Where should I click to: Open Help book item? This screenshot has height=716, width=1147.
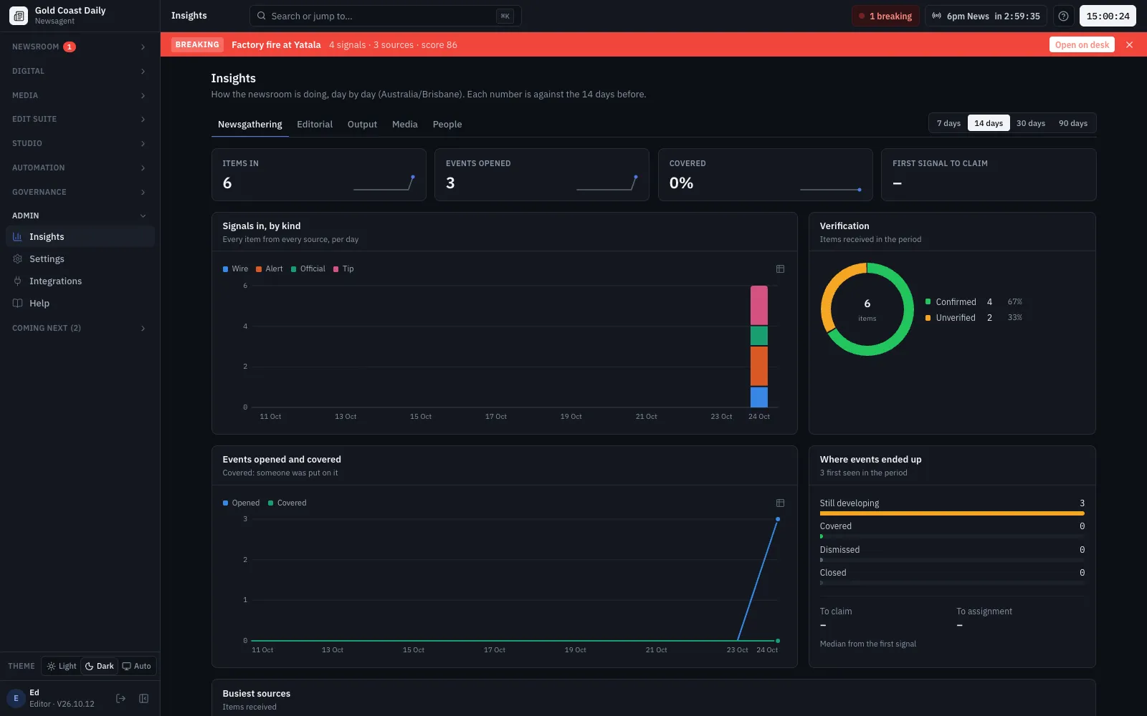(80, 304)
